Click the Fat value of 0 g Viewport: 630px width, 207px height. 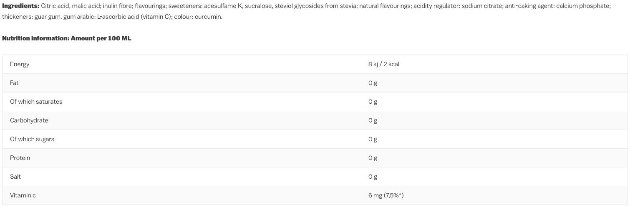click(x=373, y=83)
